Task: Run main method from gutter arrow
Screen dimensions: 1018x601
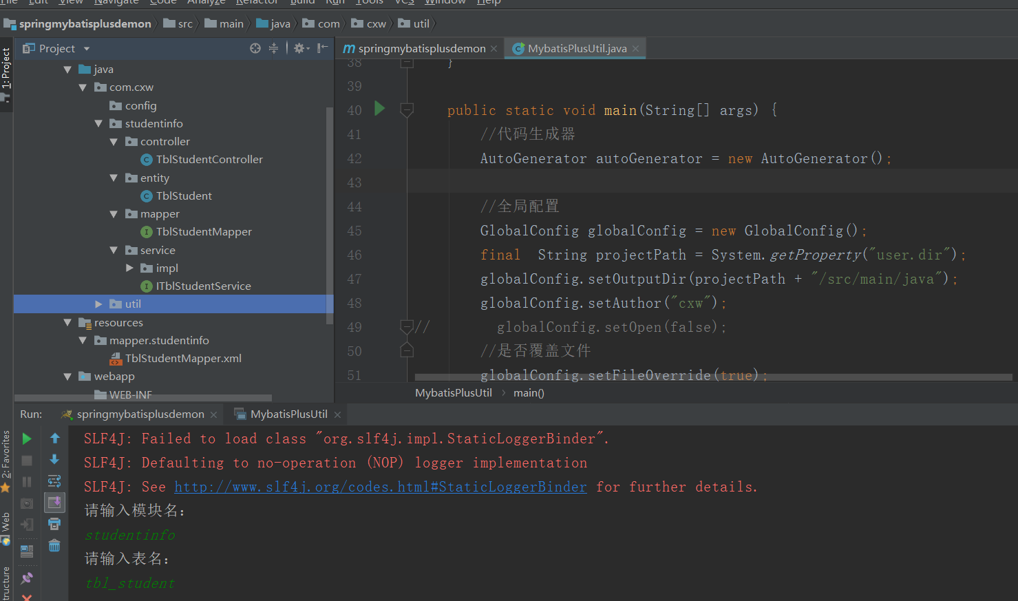Action: click(379, 109)
